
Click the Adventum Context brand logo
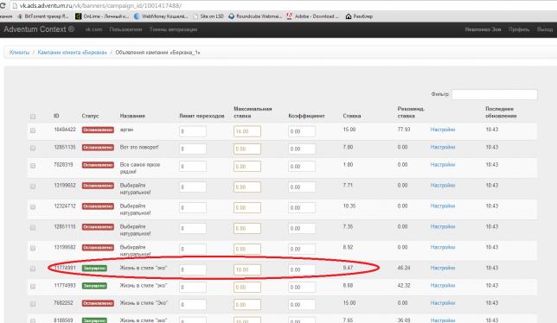pyautogui.click(x=39, y=29)
